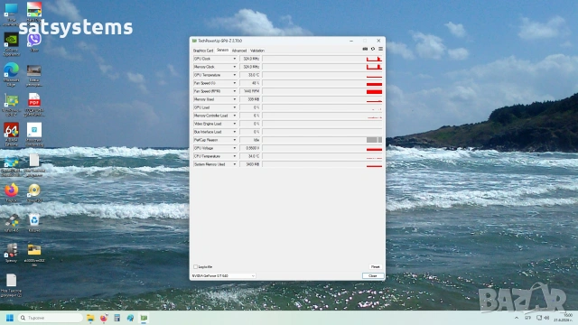The width and height of the screenshot is (578, 325).
Task: Expand the System Memory Used dropdown
Action: [235, 164]
